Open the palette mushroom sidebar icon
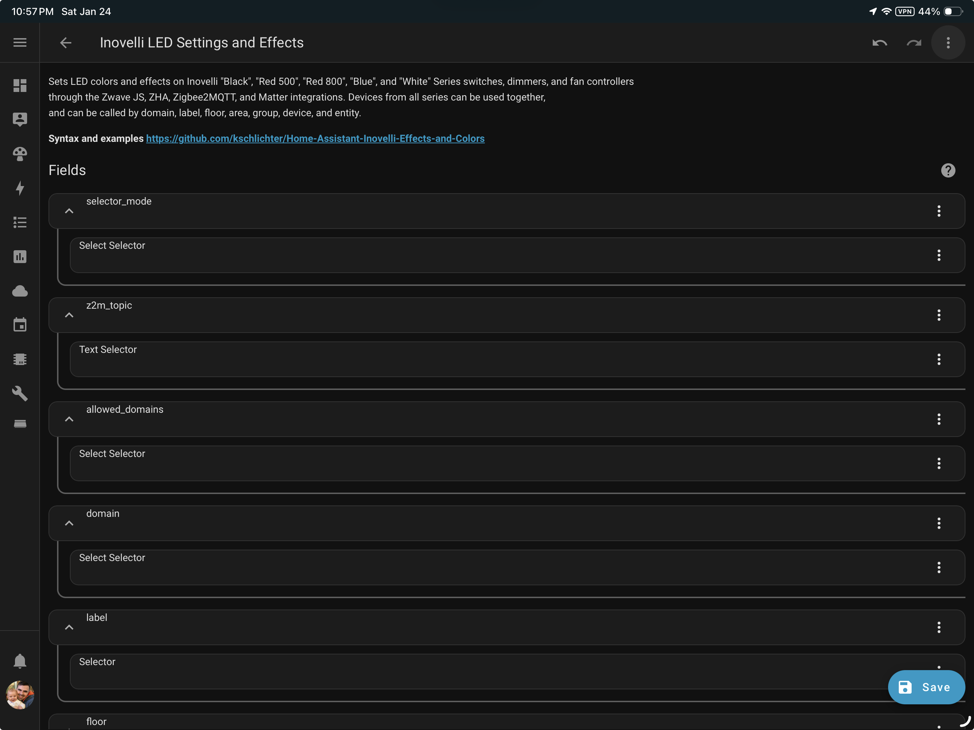 20,154
